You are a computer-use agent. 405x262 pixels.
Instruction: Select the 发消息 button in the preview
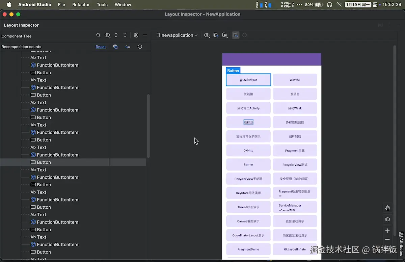295,94
